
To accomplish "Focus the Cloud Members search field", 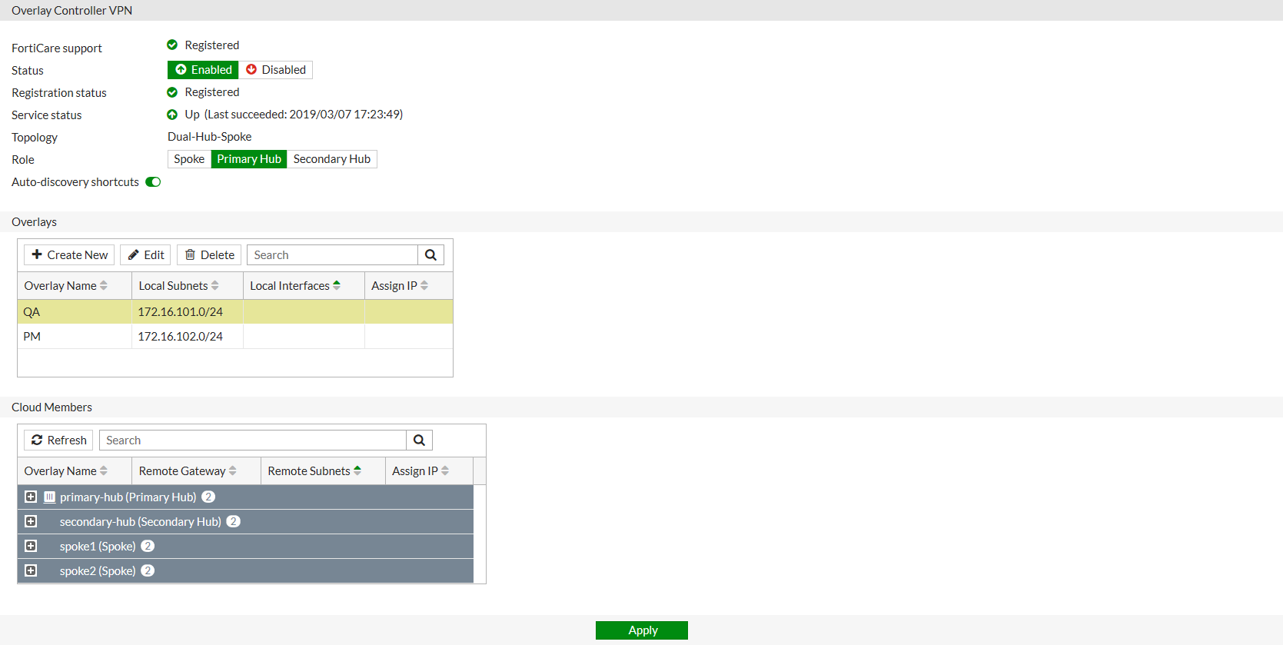I will click(x=253, y=441).
